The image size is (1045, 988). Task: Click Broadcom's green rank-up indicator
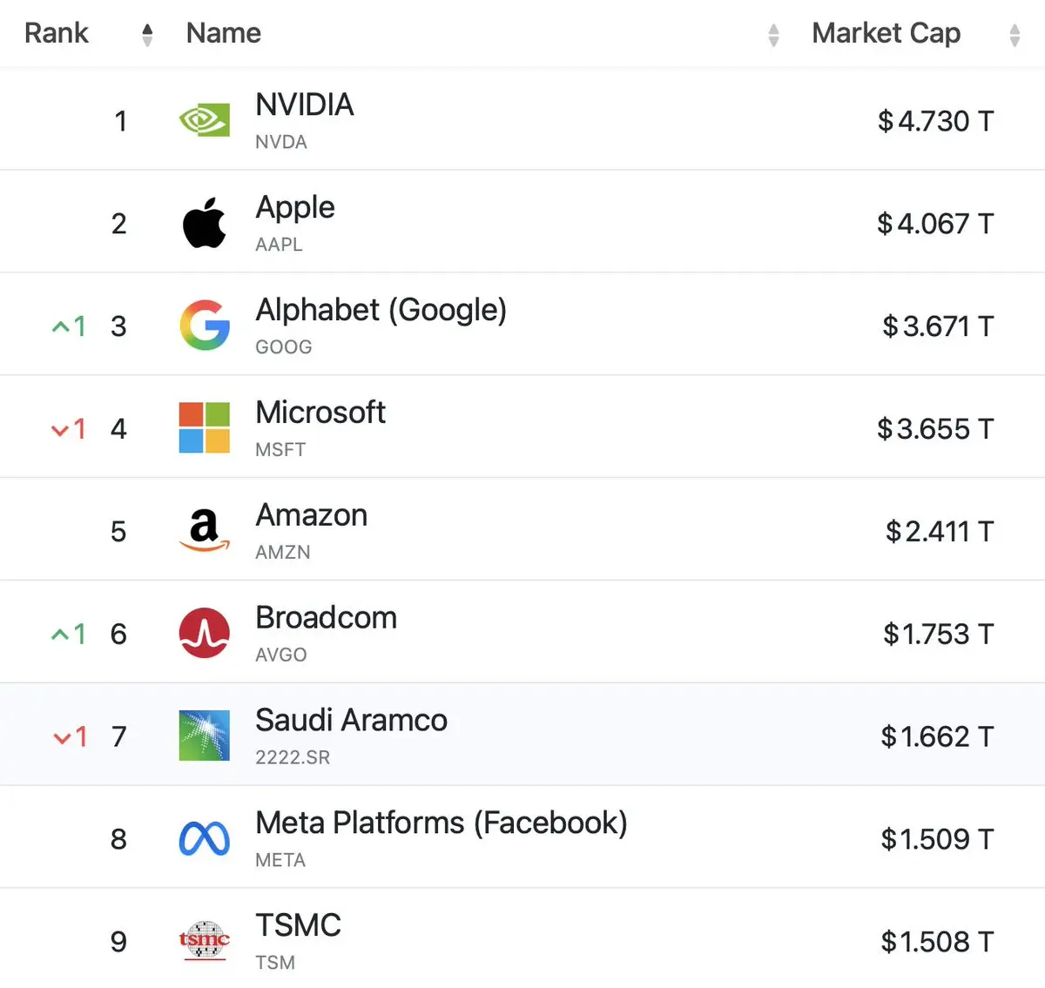pos(68,634)
